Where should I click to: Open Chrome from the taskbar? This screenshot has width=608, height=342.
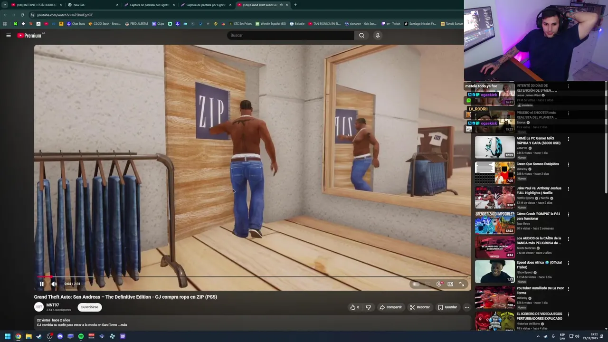(x=18, y=336)
